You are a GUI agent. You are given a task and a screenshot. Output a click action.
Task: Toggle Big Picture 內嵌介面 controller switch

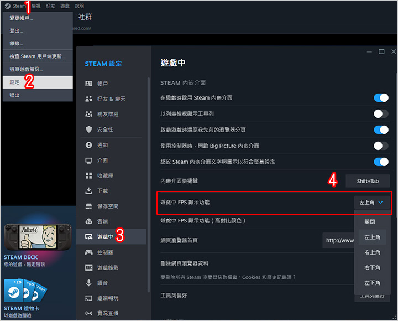(x=381, y=146)
